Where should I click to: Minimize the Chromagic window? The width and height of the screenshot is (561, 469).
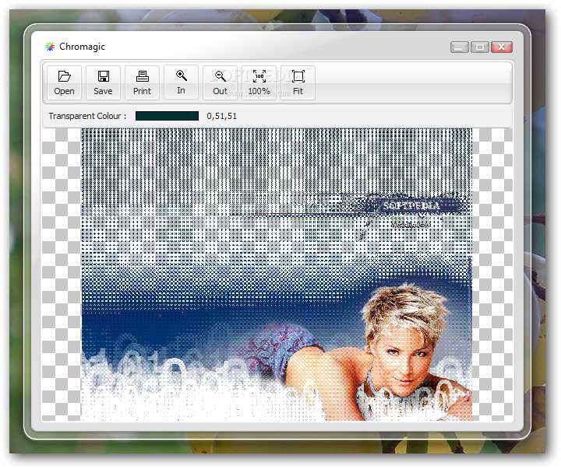coord(460,47)
